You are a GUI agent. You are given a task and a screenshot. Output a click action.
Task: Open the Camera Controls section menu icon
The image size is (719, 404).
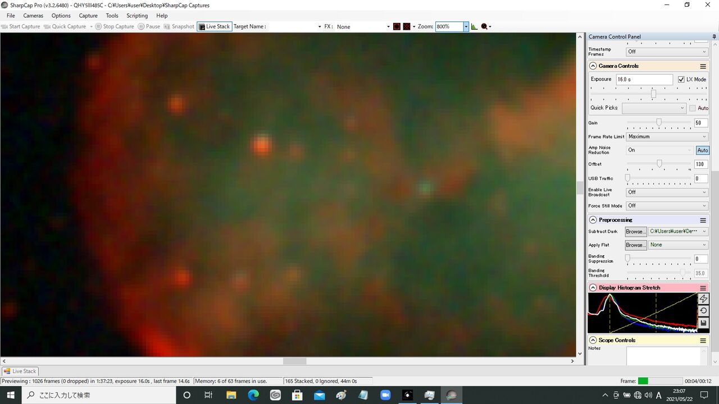click(703, 66)
